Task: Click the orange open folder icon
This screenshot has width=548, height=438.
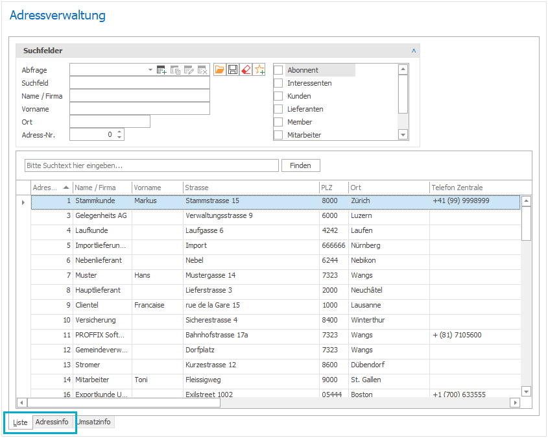Action: pos(219,69)
